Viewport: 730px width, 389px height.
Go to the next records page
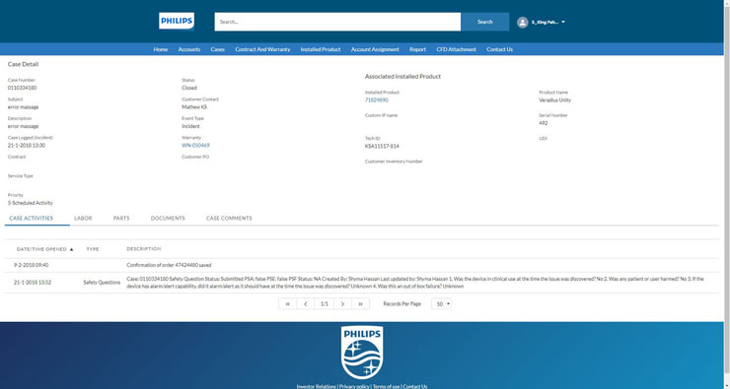[x=342, y=304]
